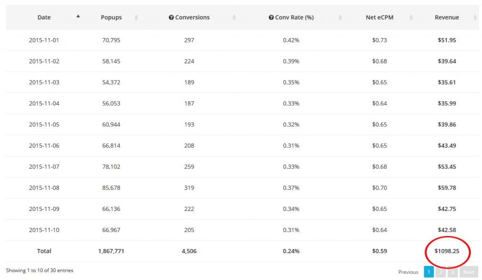Screen dimensions: 482x280
Task: Go to pagination page 3
Action: (x=453, y=272)
